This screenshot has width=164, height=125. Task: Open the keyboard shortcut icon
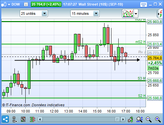point(144,5)
